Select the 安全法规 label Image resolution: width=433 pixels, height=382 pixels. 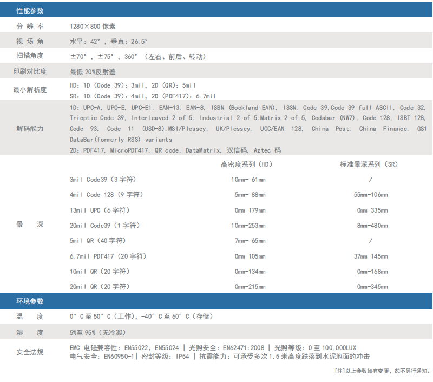tap(30, 352)
